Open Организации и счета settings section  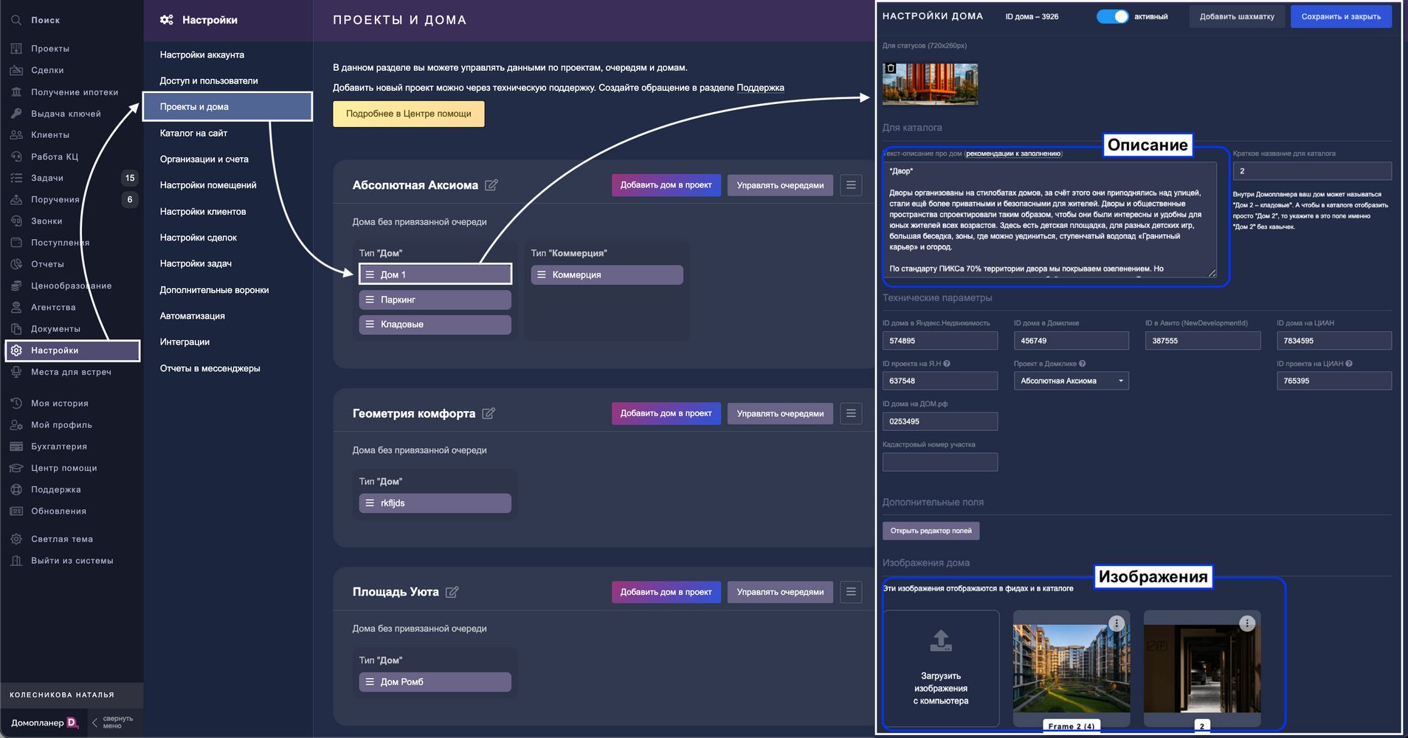pyautogui.click(x=204, y=159)
